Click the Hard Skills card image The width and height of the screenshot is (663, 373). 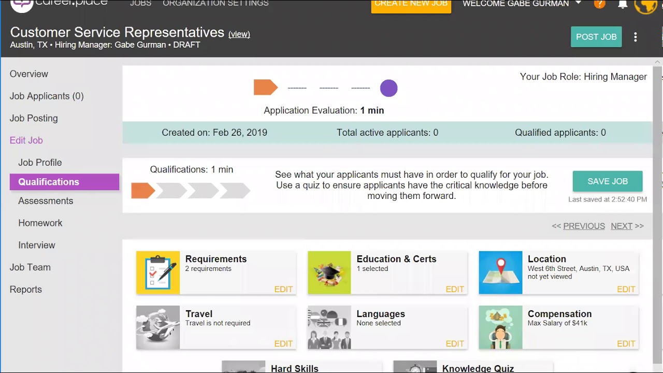coord(243,367)
